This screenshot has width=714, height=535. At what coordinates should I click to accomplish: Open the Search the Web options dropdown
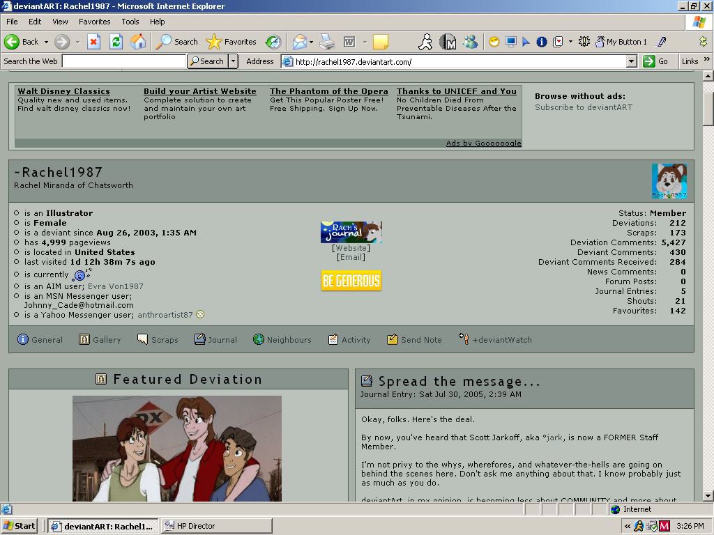point(233,61)
